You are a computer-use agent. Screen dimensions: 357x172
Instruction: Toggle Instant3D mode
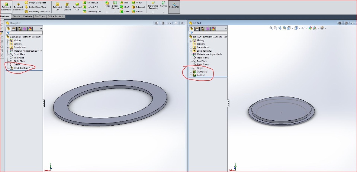(x=174, y=7)
